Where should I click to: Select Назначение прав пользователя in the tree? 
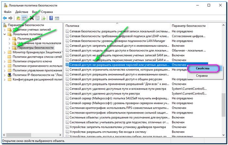tap(39, 43)
